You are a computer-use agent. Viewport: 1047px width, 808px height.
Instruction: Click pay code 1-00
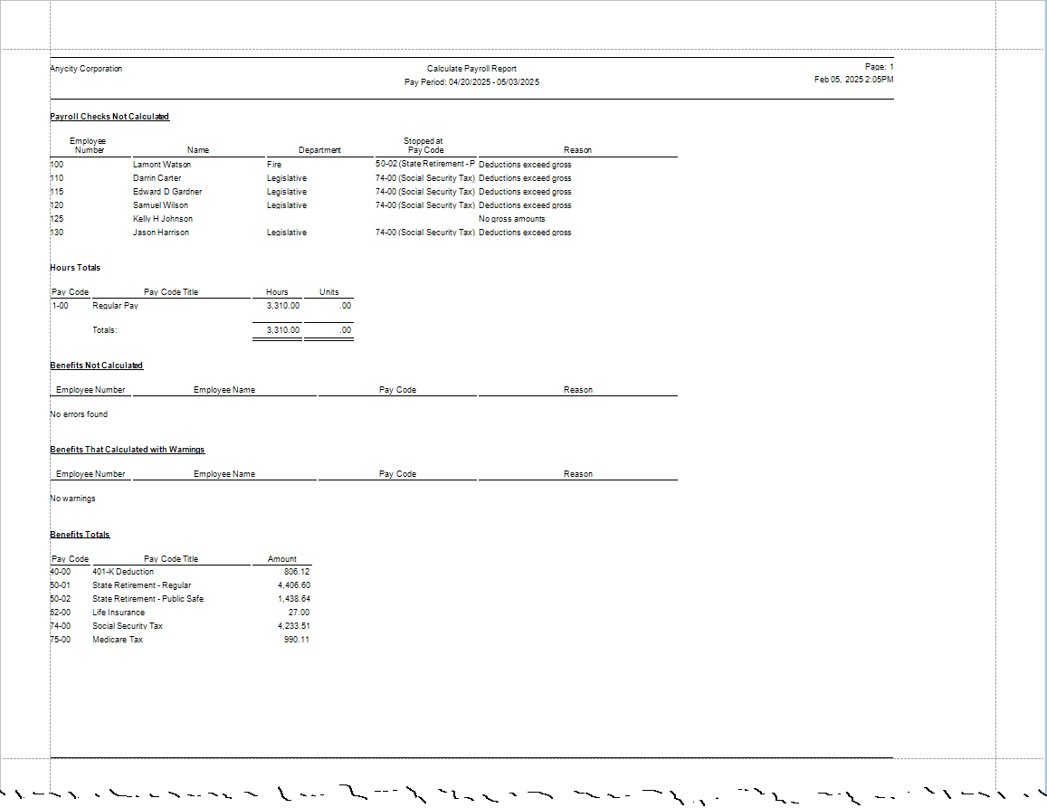[x=60, y=306]
